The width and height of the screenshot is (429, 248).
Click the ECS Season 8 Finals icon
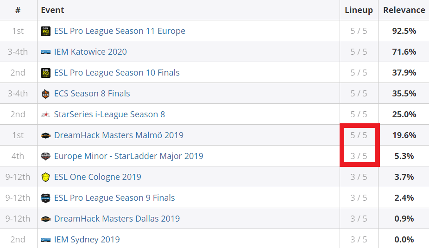(45, 94)
